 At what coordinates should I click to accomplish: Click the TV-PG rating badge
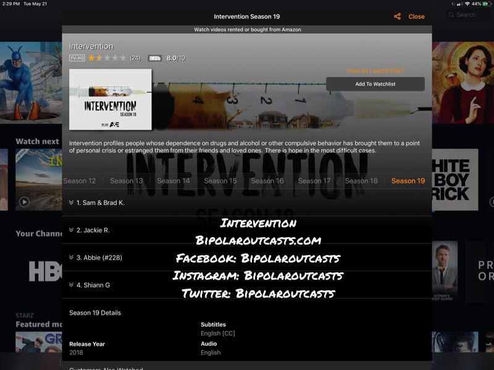77,58
